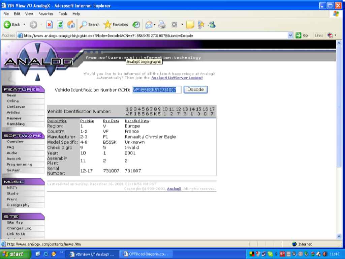345x259 pixels.
Task: Click the History icon in the toolbar
Action: [136, 25]
